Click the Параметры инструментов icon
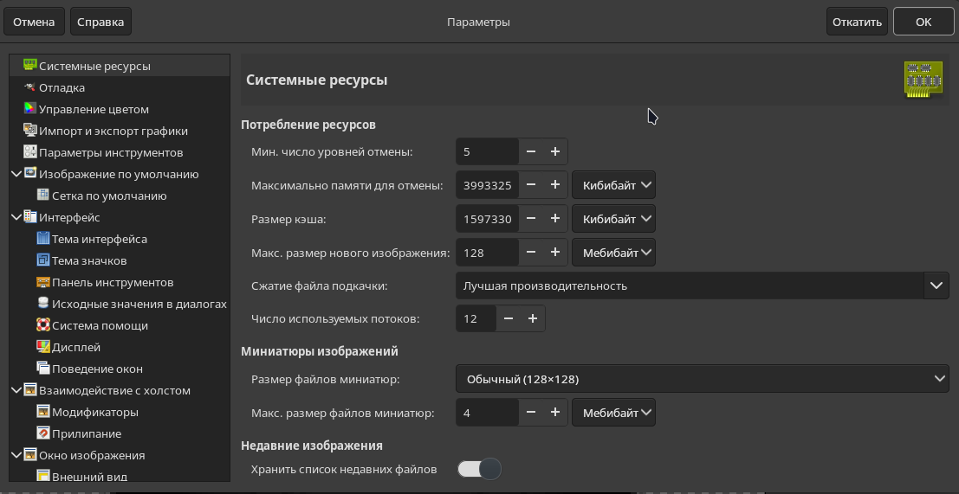The image size is (959, 494). point(29,152)
